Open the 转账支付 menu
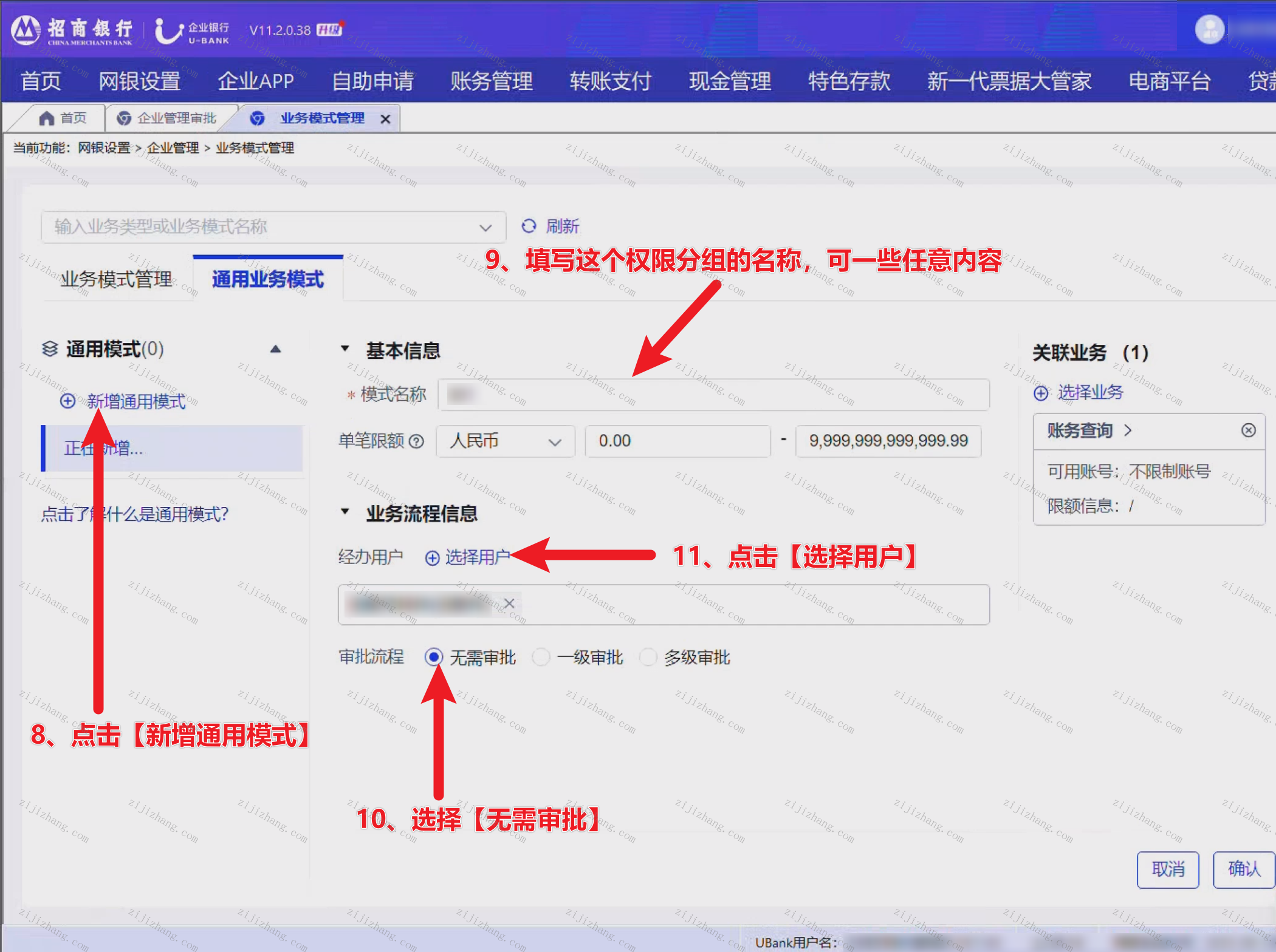This screenshot has height=952, width=1276. [x=610, y=81]
